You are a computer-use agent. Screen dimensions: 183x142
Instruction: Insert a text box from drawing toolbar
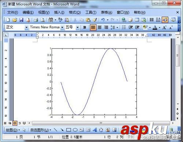pyautogui.click(x=82, y=130)
